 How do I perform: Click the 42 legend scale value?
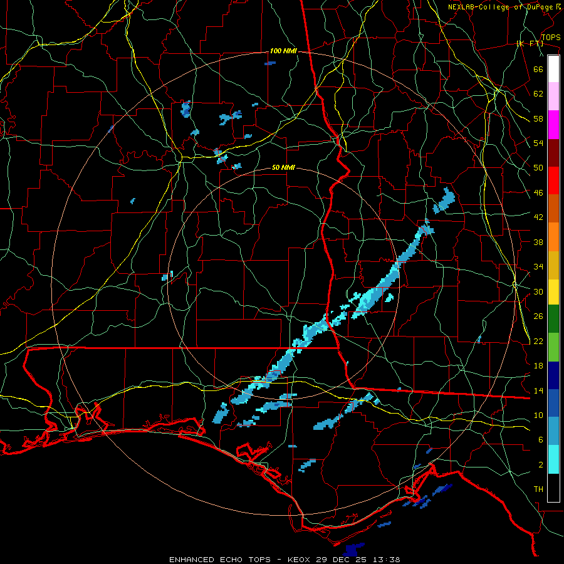point(538,217)
